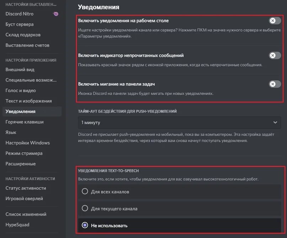
Task: Enable desktop notifications toggle
Action: click(x=275, y=21)
